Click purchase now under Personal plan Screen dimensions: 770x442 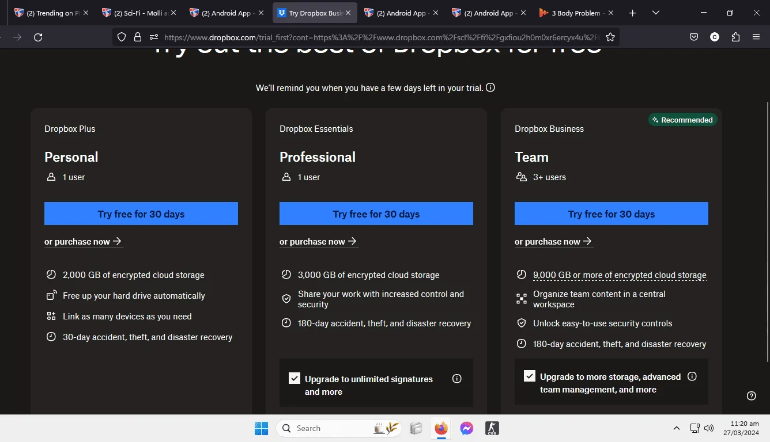pos(84,242)
